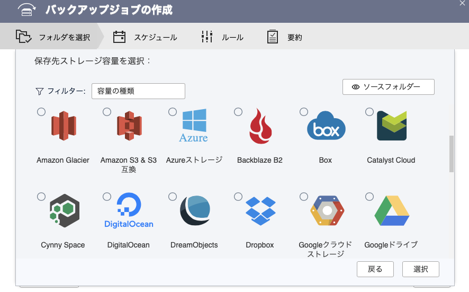The image size is (469, 292).
Task: Click the Backblaze B2 label
Action: pyautogui.click(x=259, y=160)
